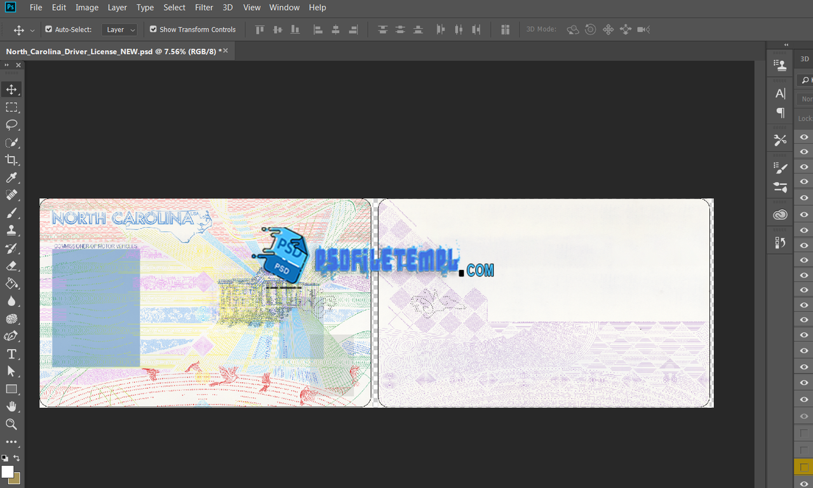The height and width of the screenshot is (488, 813).
Task: Click the dimmed eye icon in layers list
Action: click(x=804, y=416)
